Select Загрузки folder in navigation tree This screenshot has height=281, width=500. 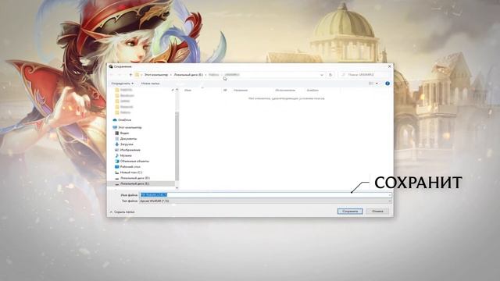click(x=127, y=144)
